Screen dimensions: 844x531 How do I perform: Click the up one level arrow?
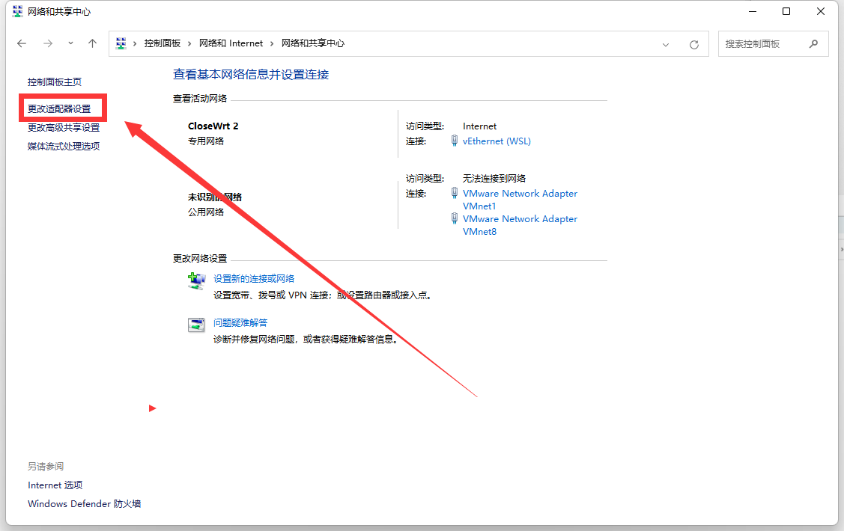[x=92, y=44]
